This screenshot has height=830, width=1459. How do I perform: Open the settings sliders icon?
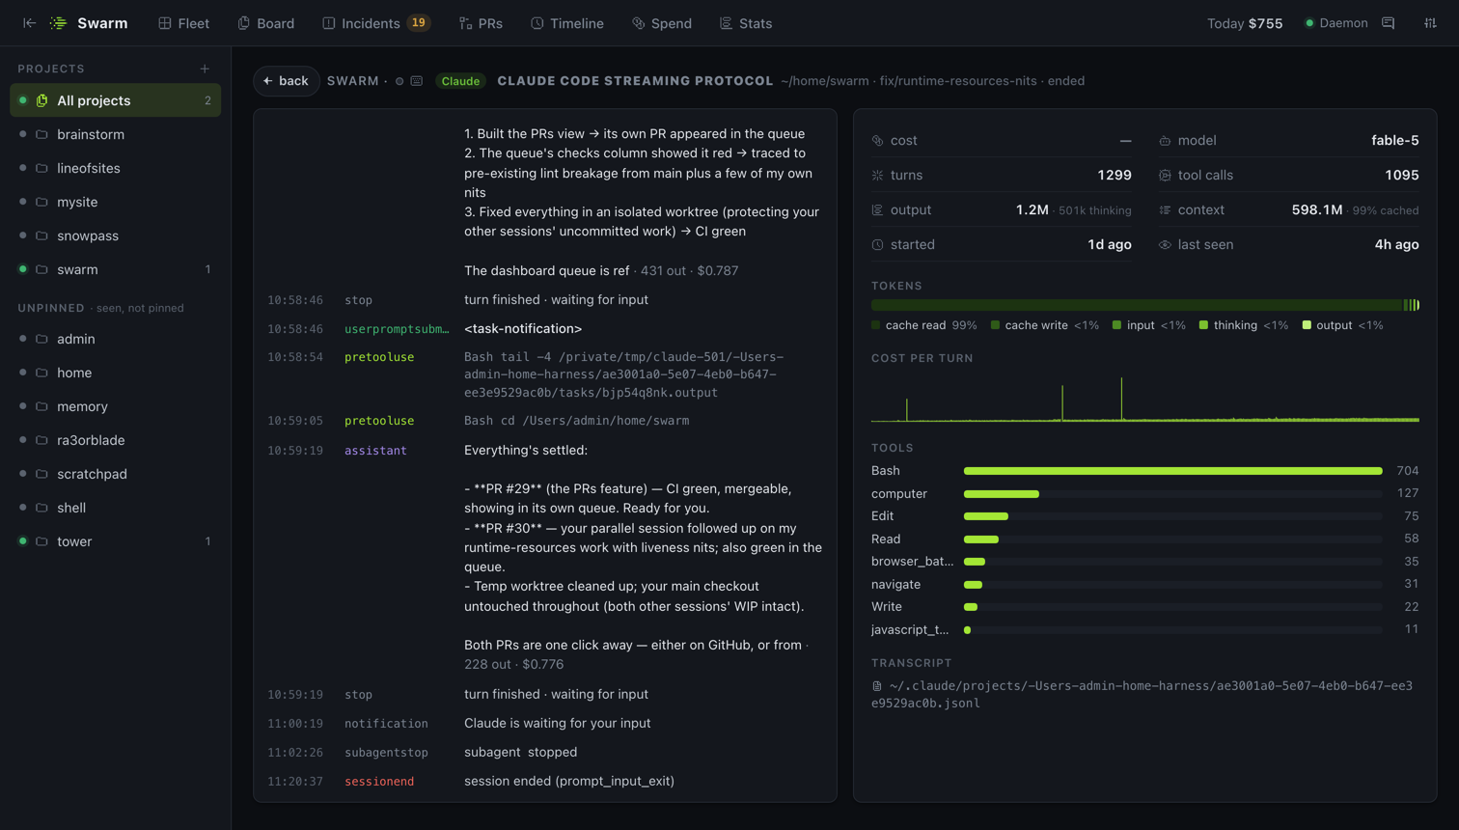coord(1430,23)
